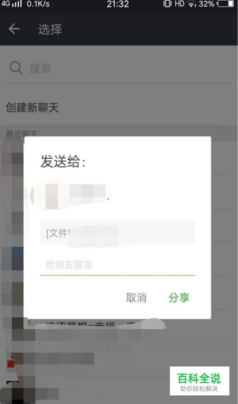Tap the [文件] attachment preview box
Image resolution: width=238 pixels, height=404 pixels.
click(x=118, y=232)
